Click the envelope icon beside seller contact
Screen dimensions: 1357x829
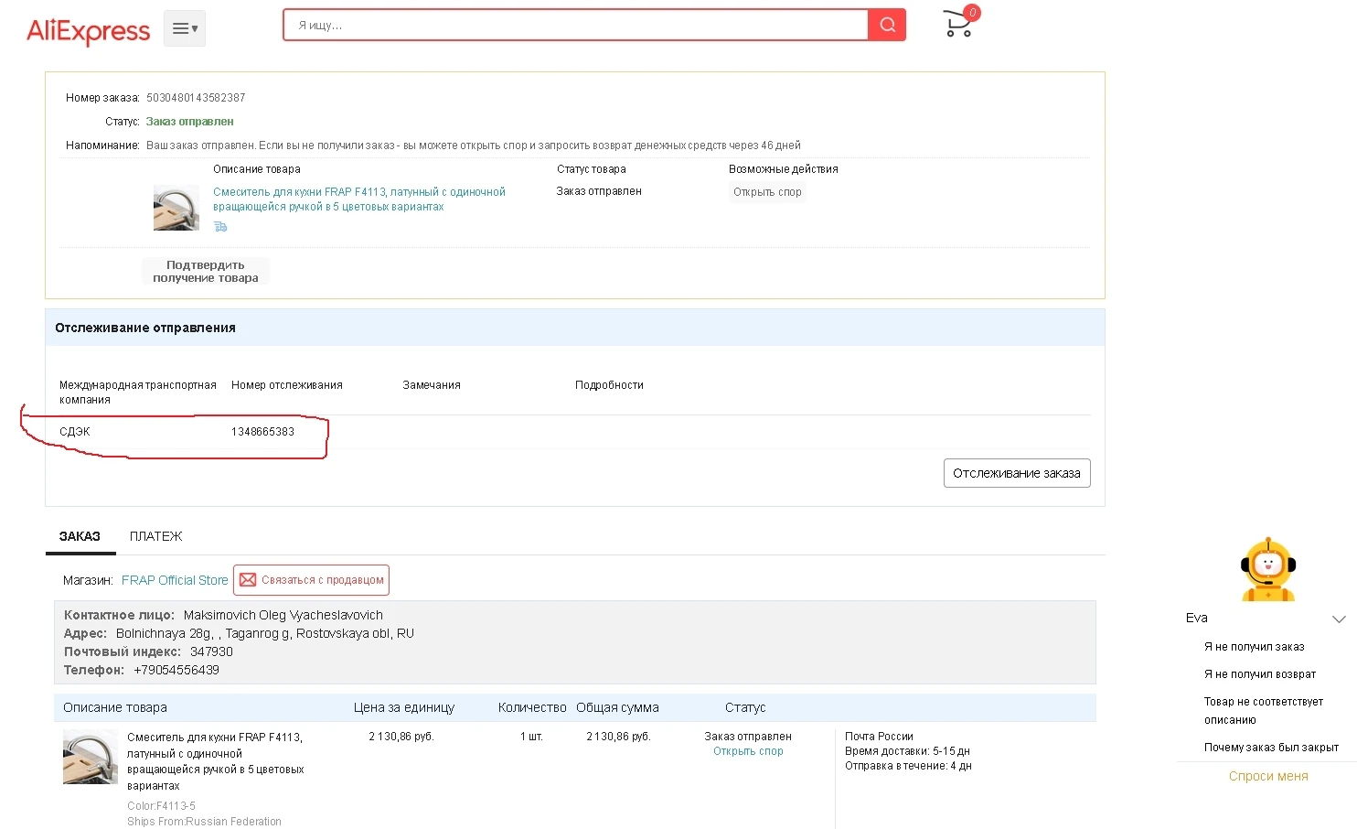pos(248,580)
